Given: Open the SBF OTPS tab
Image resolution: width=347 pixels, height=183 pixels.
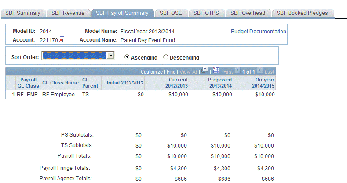Looking at the screenshot, I should pyautogui.click(x=207, y=13).
